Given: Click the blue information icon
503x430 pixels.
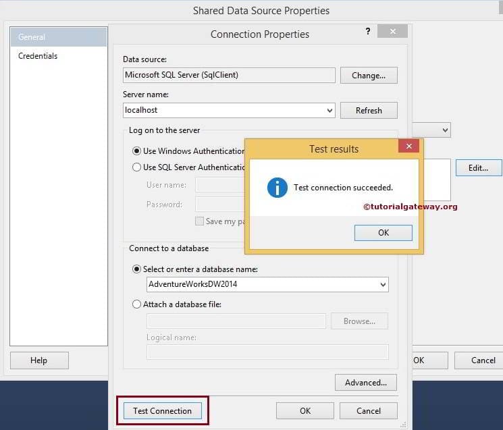Looking at the screenshot, I should tap(277, 188).
